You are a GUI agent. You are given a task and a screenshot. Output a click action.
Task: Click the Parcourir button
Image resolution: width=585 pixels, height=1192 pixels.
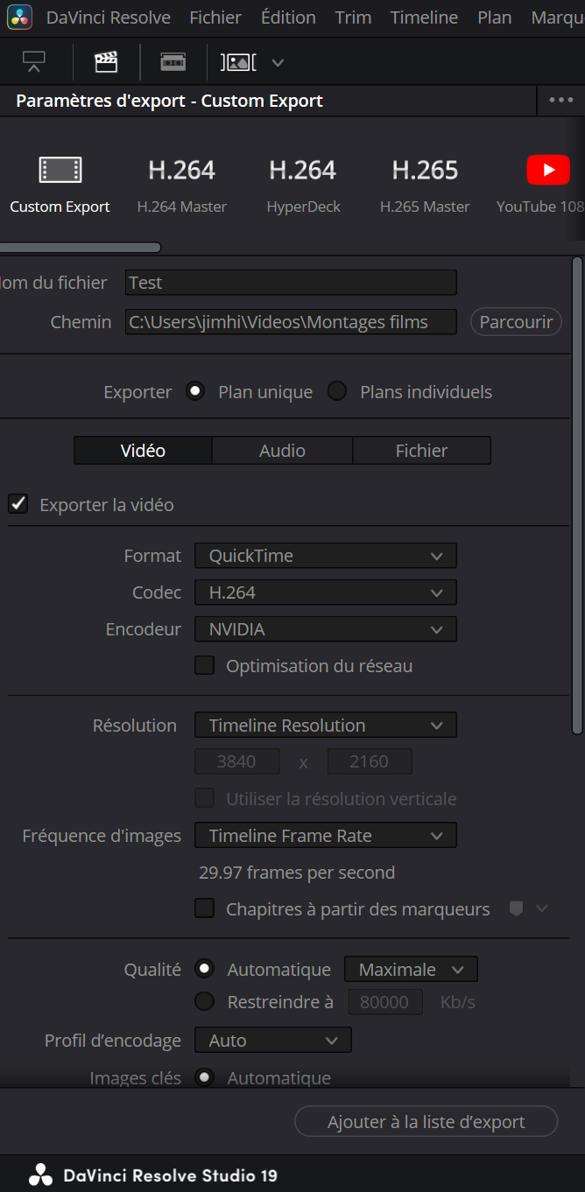516,322
